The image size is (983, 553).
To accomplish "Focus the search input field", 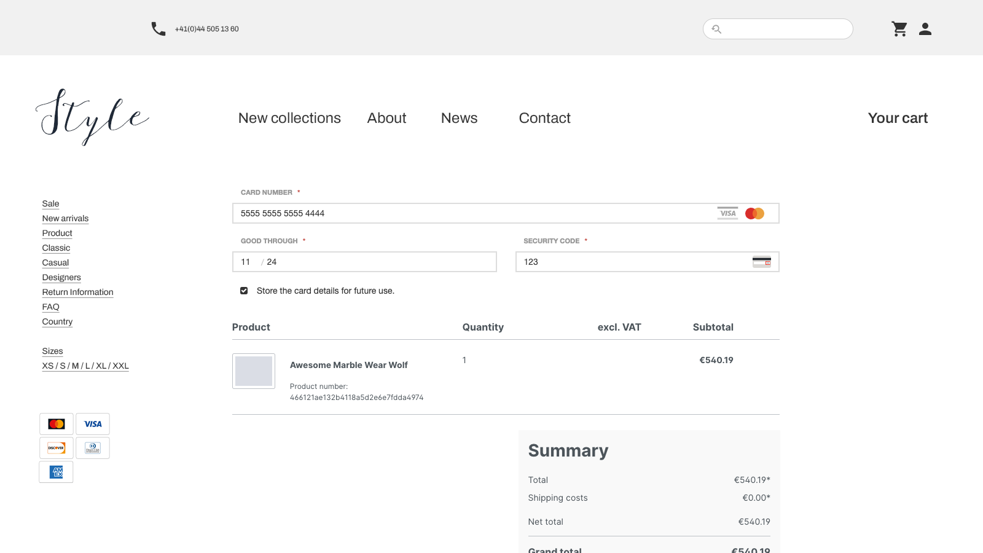I will 778,29.
